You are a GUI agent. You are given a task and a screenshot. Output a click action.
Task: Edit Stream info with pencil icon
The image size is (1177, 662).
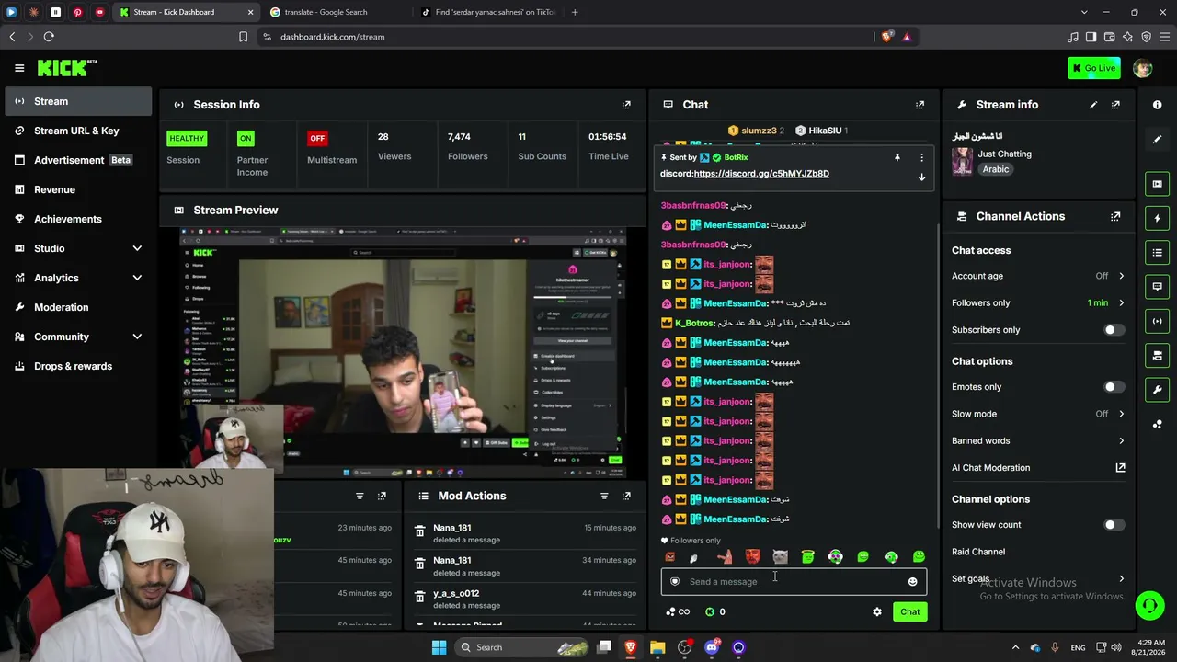pyautogui.click(x=1093, y=105)
